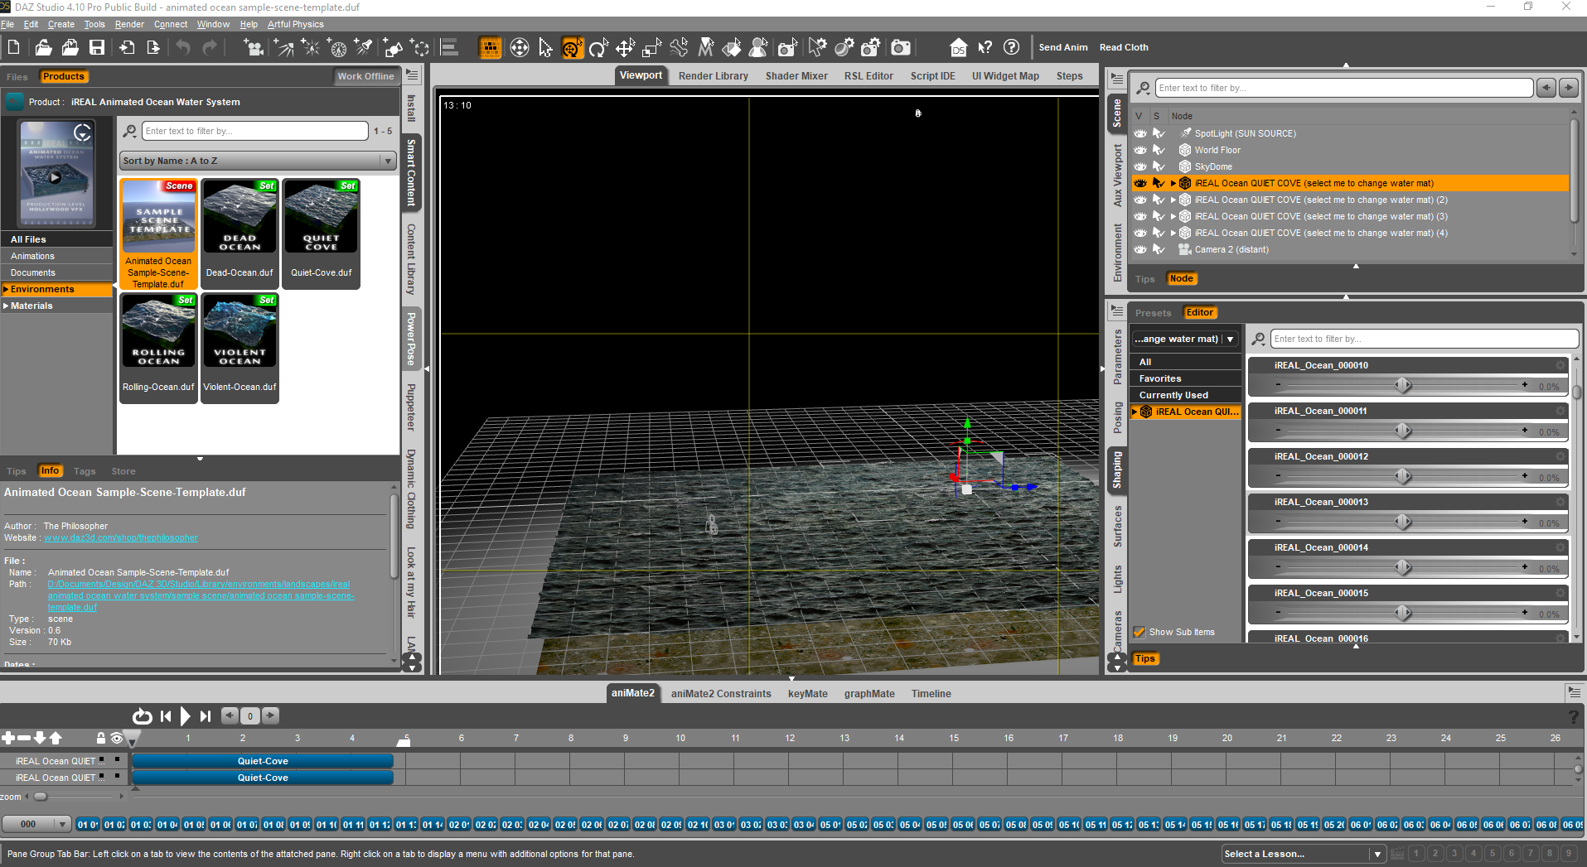Click the Open File folder icon
The height and width of the screenshot is (867, 1587).
click(43, 47)
